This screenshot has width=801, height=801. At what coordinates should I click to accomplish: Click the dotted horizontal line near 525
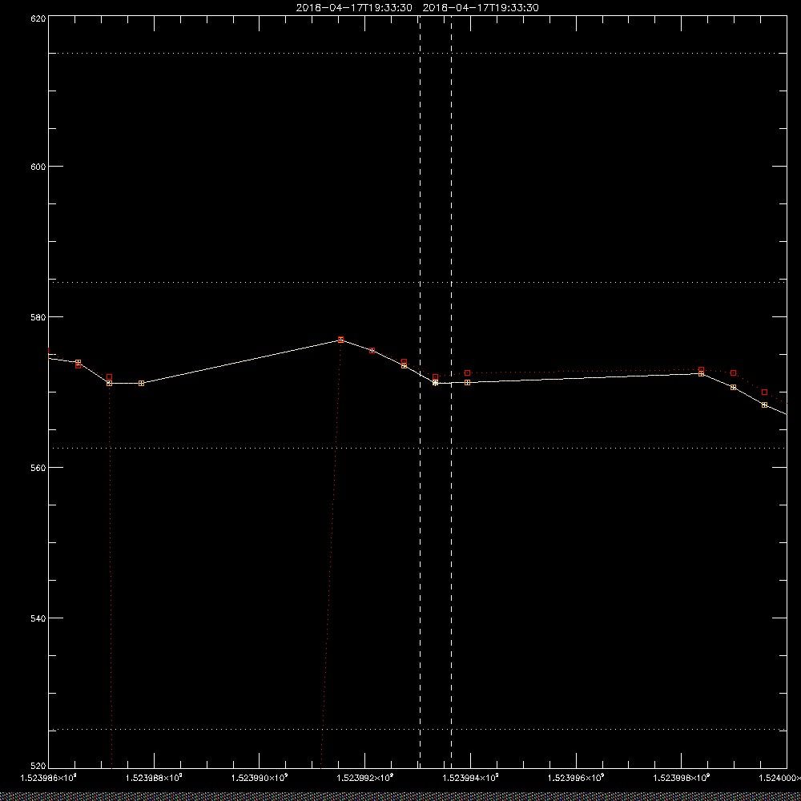(417, 730)
